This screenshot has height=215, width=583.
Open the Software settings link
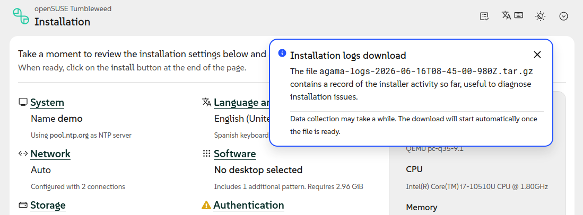pos(235,154)
